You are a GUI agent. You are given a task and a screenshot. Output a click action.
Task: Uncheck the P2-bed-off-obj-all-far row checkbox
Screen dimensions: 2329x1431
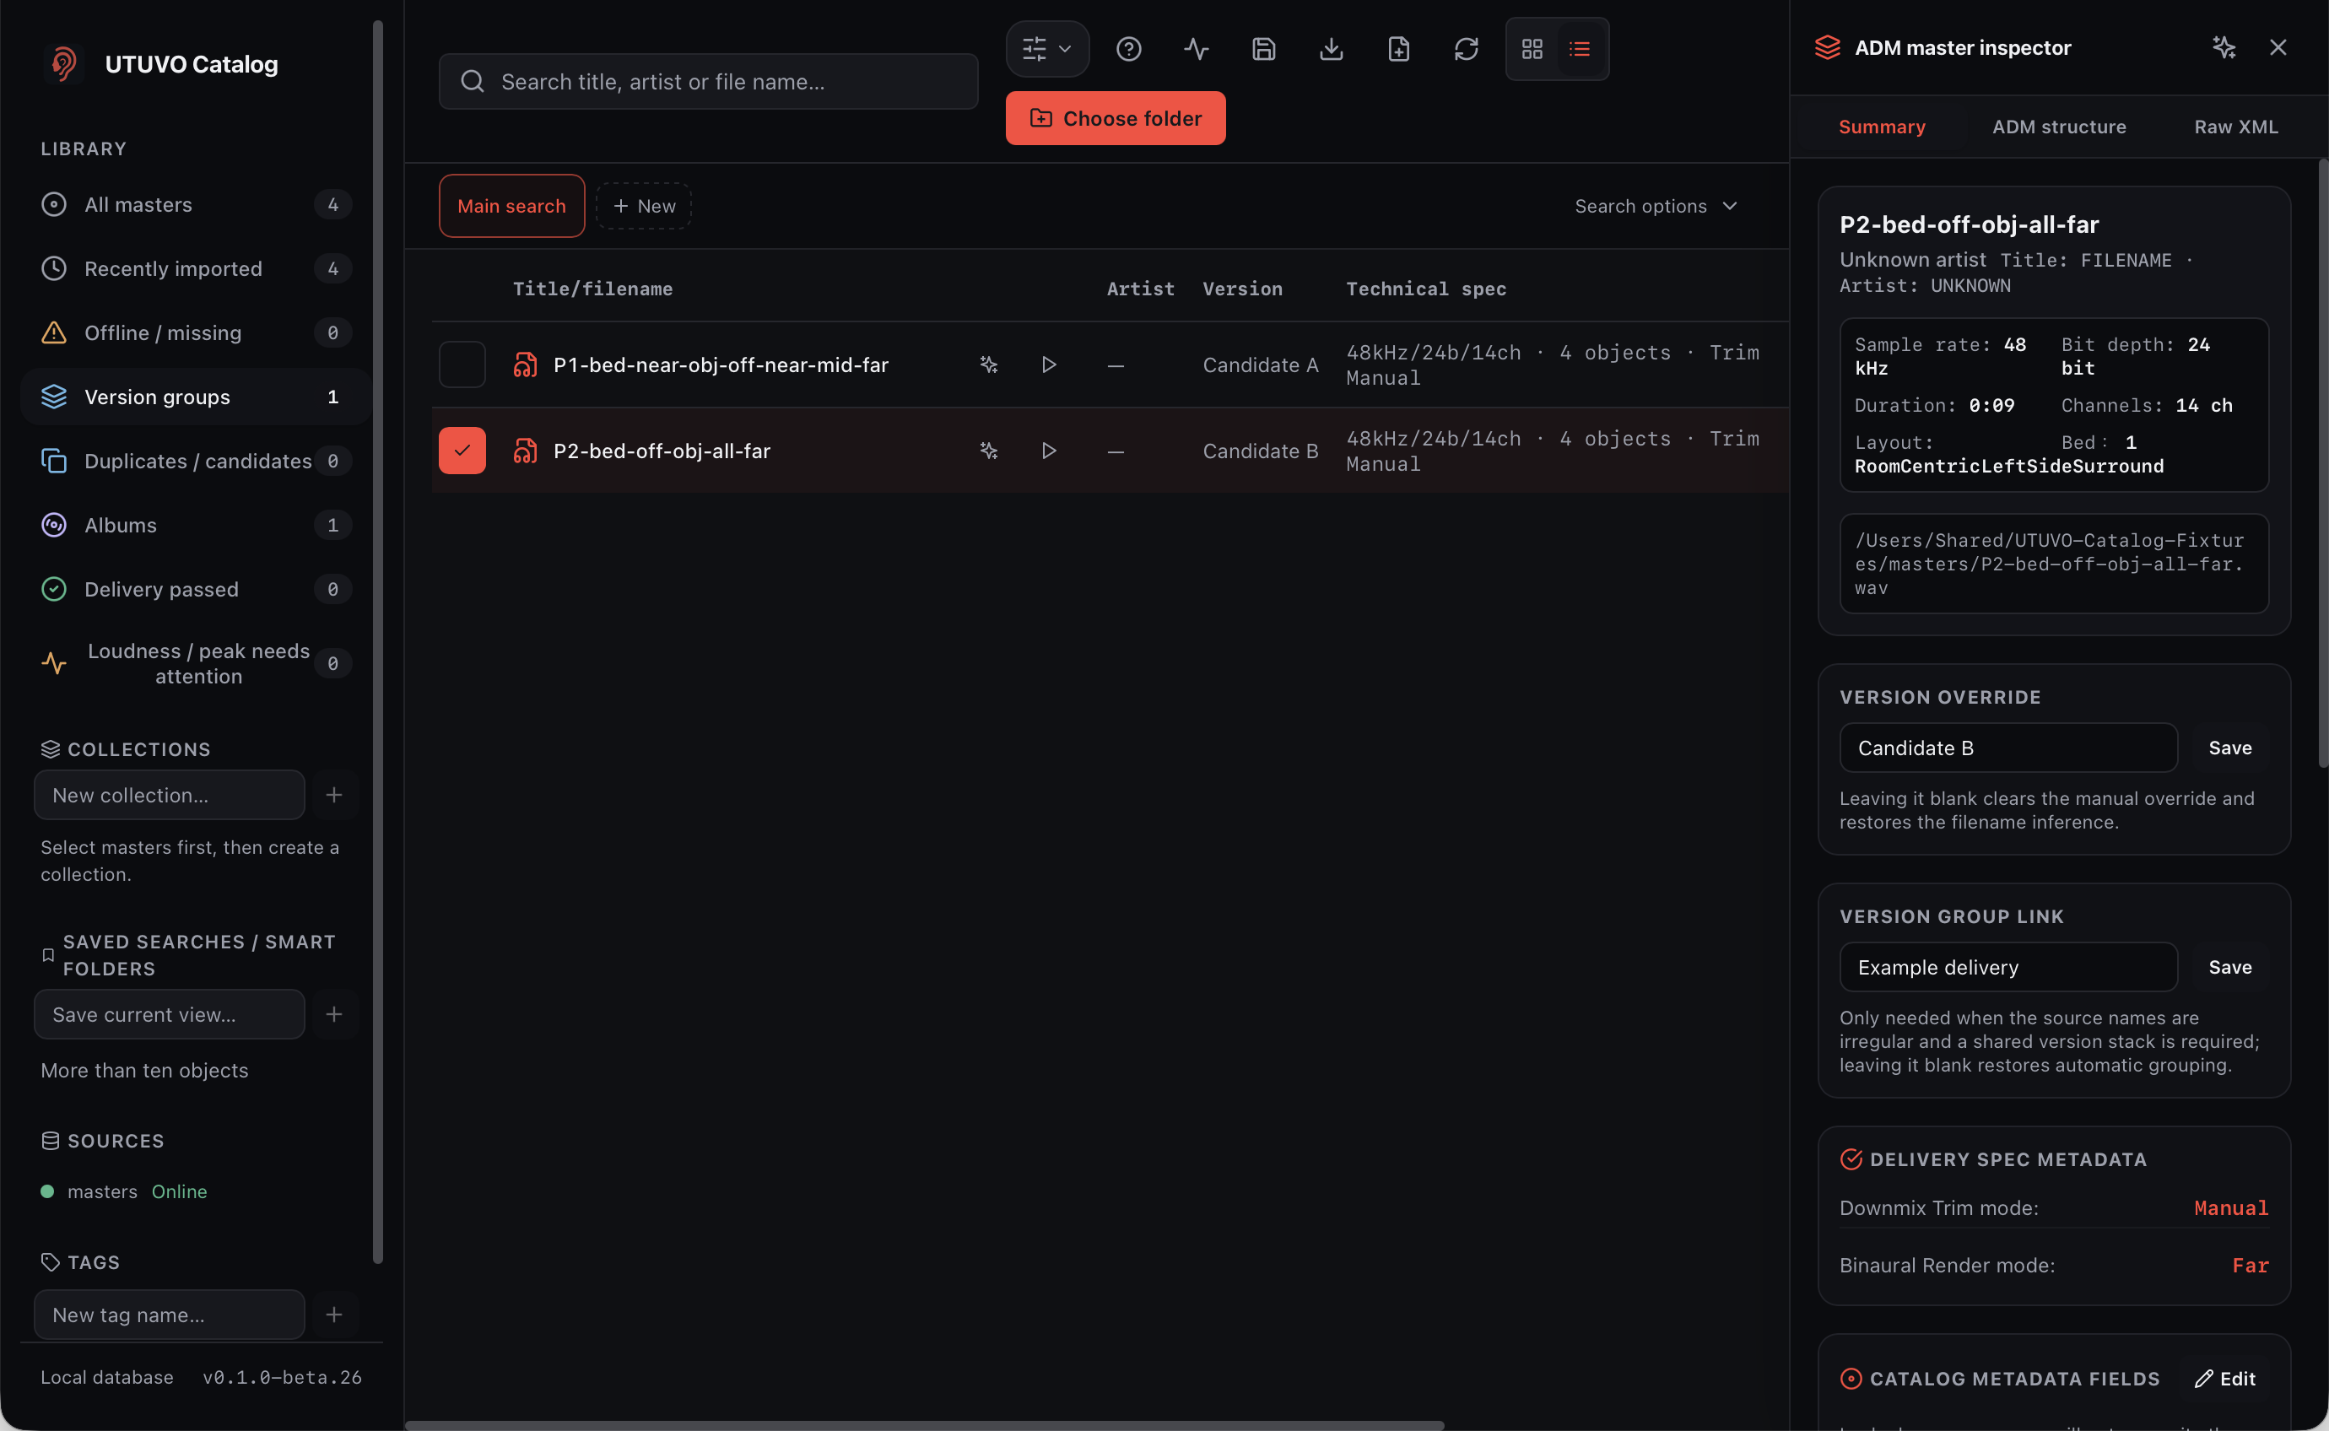coord(462,451)
